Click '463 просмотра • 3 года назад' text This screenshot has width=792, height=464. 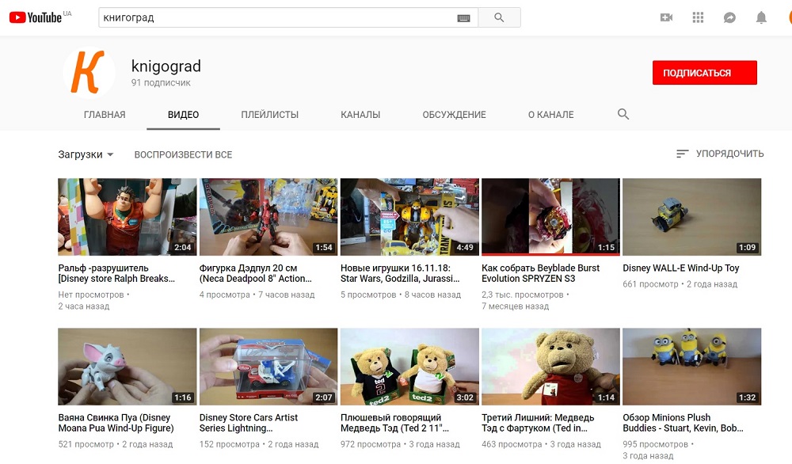542,444
